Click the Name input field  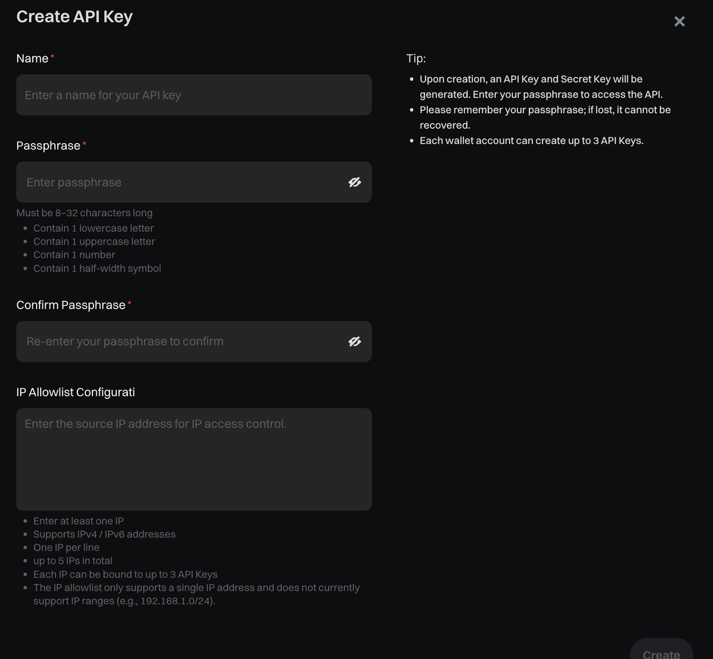point(193,95)
